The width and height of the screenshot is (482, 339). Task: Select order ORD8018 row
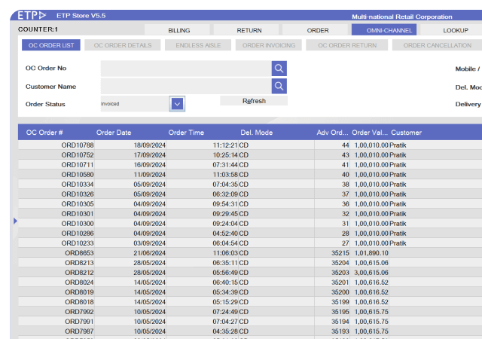pyautogui.click(x=250, y=302)
